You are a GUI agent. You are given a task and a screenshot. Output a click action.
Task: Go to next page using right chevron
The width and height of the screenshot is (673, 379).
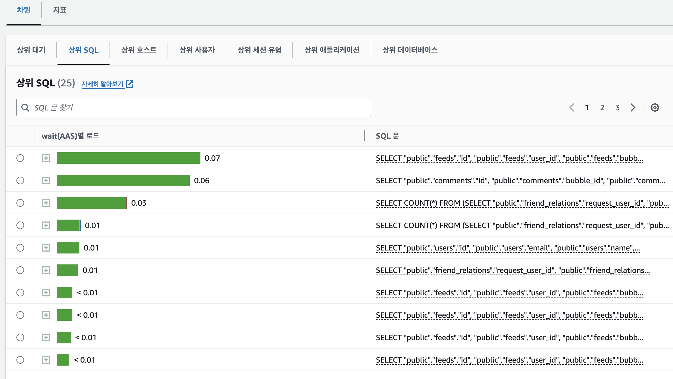point(633,107)
